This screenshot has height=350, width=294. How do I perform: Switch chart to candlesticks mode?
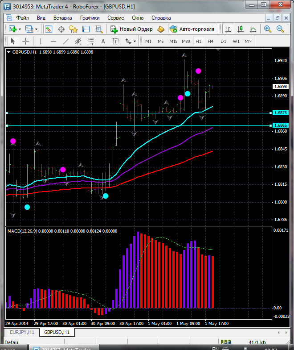click(241, 29)
